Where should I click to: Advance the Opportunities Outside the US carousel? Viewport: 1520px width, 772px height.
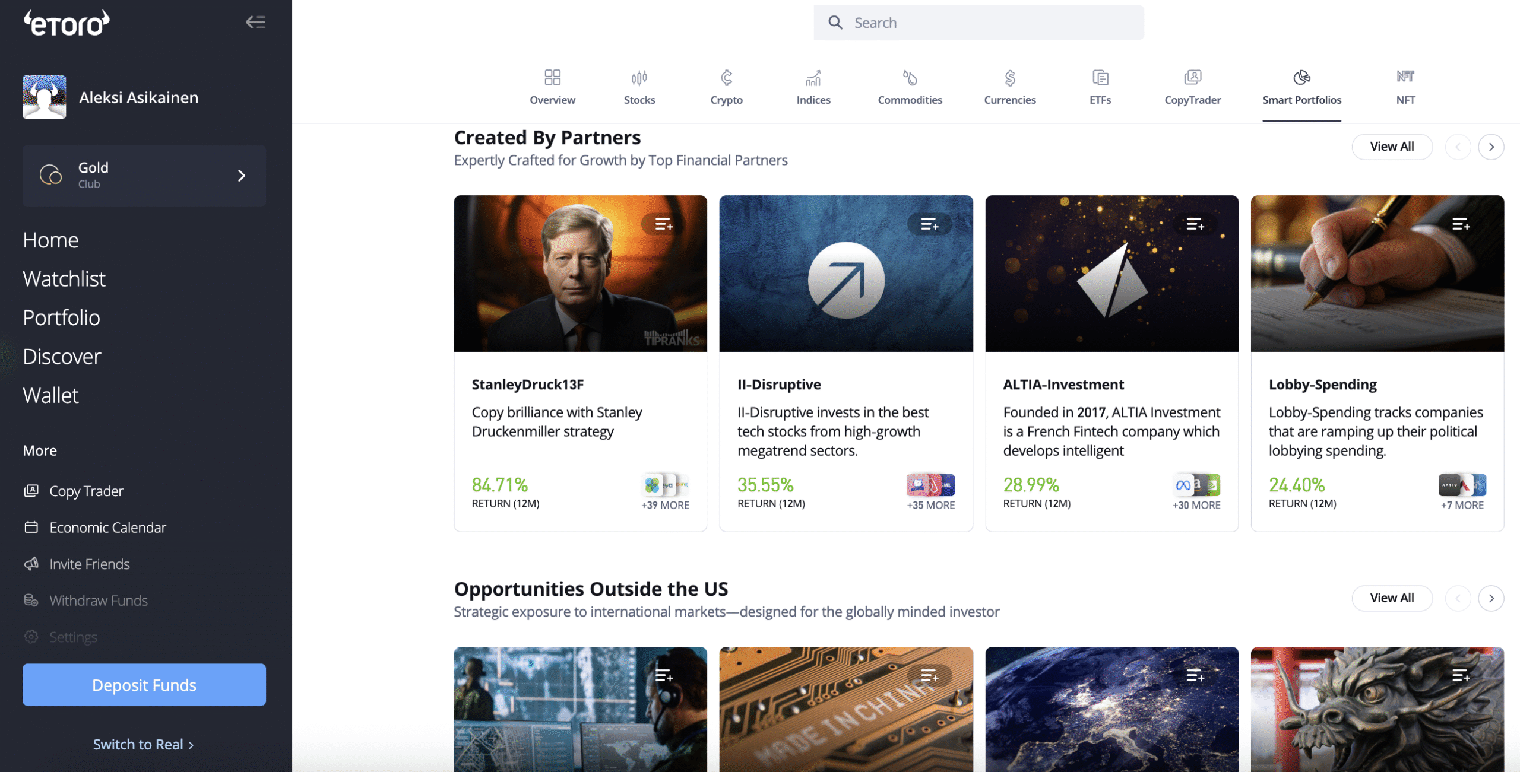click(1491, 598)
